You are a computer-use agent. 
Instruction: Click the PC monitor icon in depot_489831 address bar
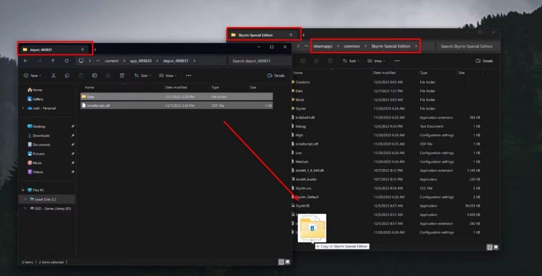(81, 61)
